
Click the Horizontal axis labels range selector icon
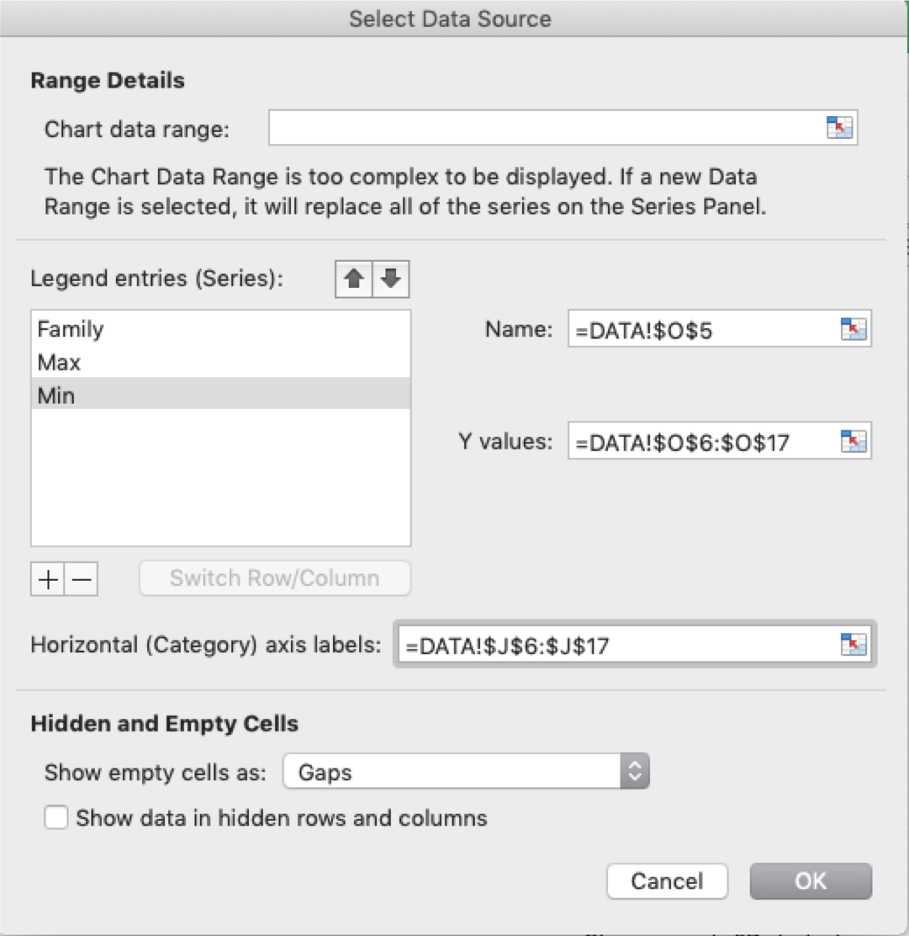click(x=854, y=643)
